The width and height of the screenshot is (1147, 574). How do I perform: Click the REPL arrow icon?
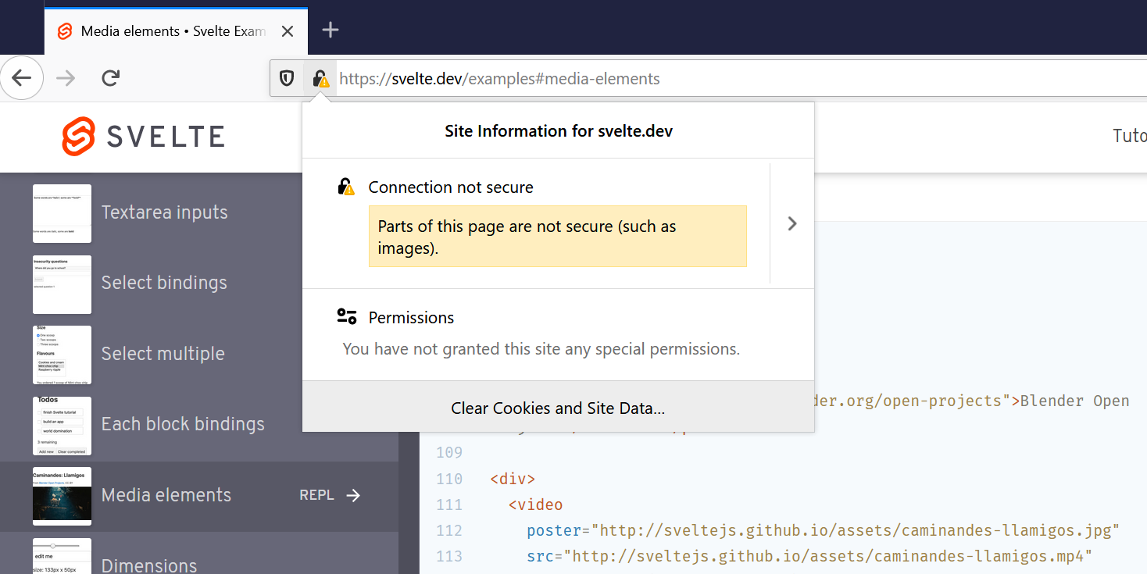[x=353, y=495]
